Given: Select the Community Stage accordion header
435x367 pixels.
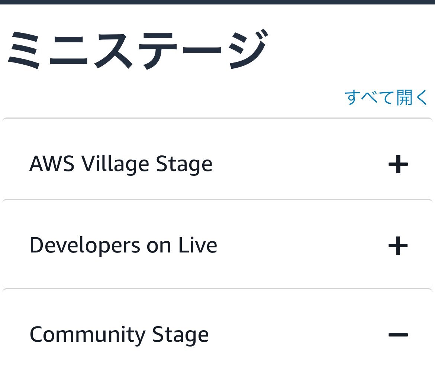Looking at the screenshot, I should (217, 335).
